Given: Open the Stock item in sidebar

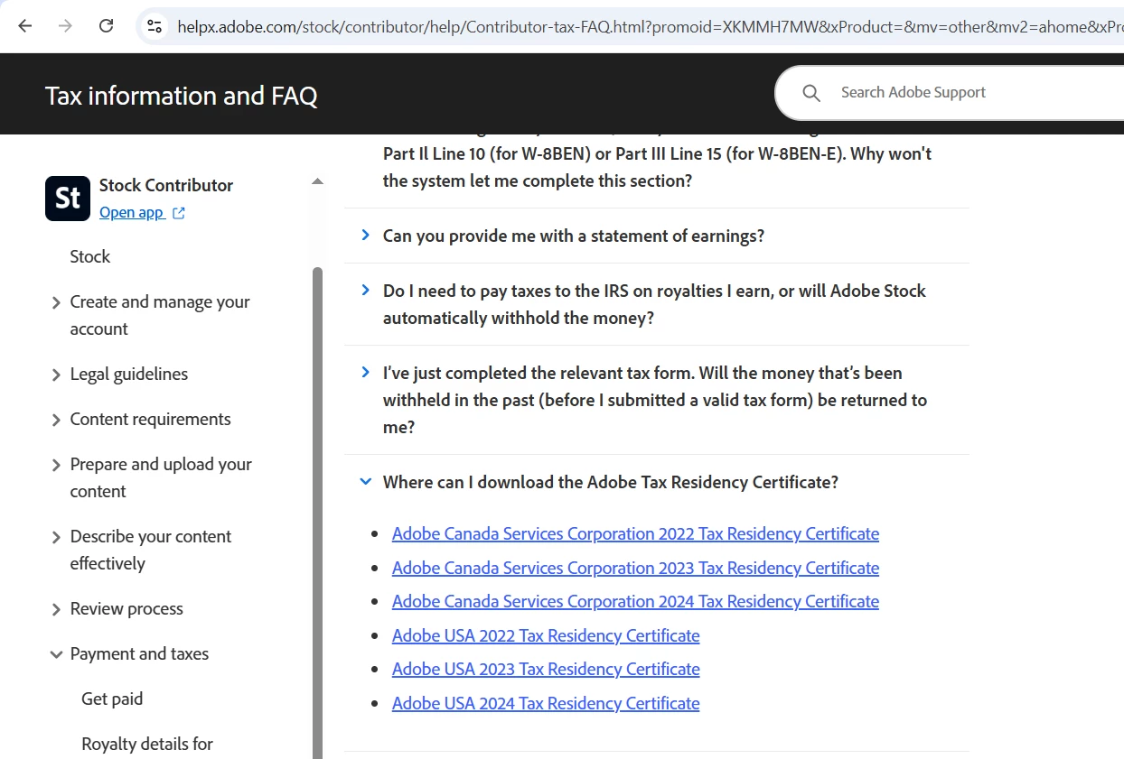Looking at the screenshot, I should tap(90, 256).
